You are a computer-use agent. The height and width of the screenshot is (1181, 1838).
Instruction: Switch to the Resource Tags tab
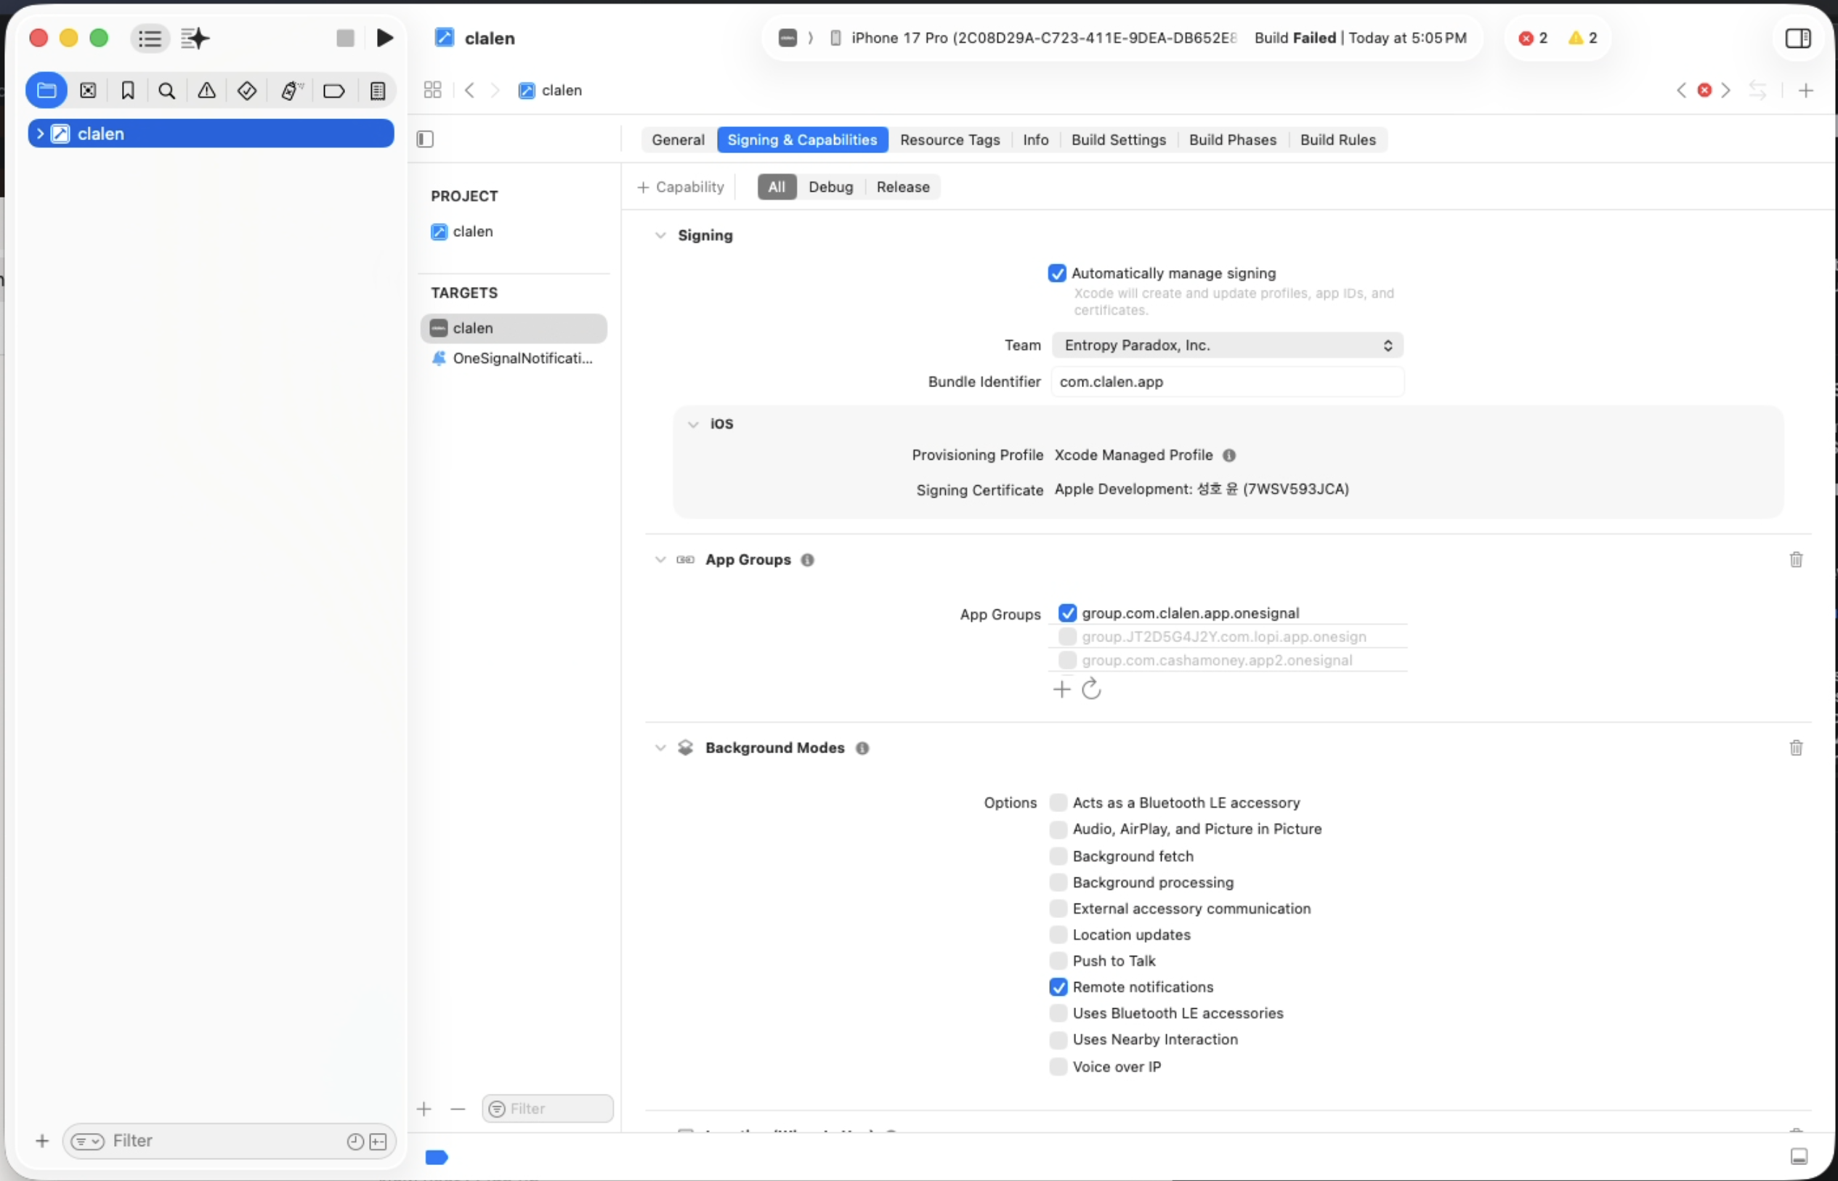[950, 139]
